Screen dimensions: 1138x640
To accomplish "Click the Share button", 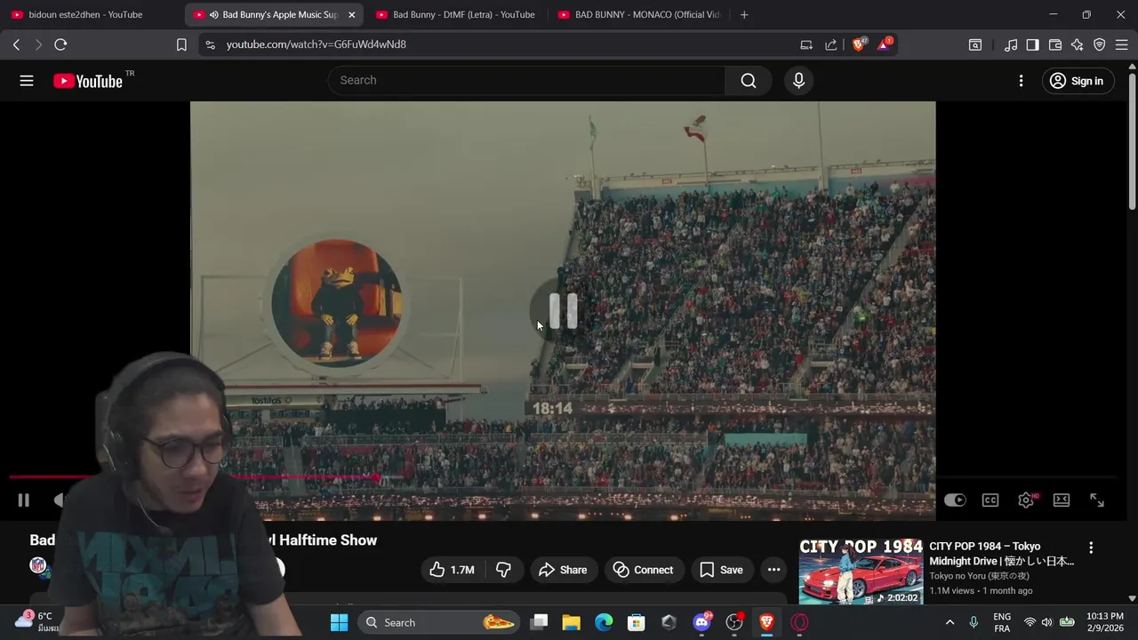I will point(563,570).
